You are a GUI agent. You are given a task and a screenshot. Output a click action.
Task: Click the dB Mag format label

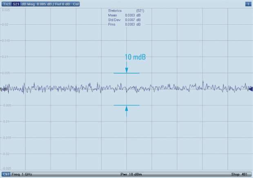click(x=27, y=4)
